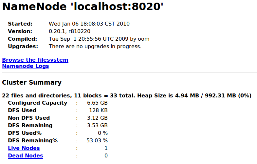Click the Non DFS Used value 3.12 GB
The height and width of the screenshot is (164, 257).
(x=97, y=118)
